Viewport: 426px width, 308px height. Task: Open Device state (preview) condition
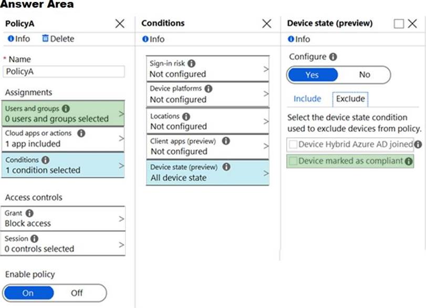pos(207,172)
